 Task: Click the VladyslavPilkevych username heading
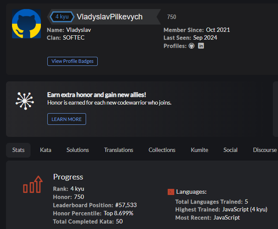point(110,17)
